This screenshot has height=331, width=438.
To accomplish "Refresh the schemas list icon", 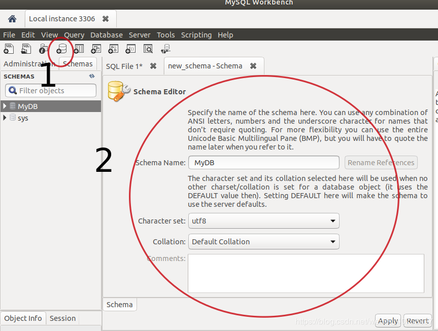I will pyautogui.click(x=92, y=76).
